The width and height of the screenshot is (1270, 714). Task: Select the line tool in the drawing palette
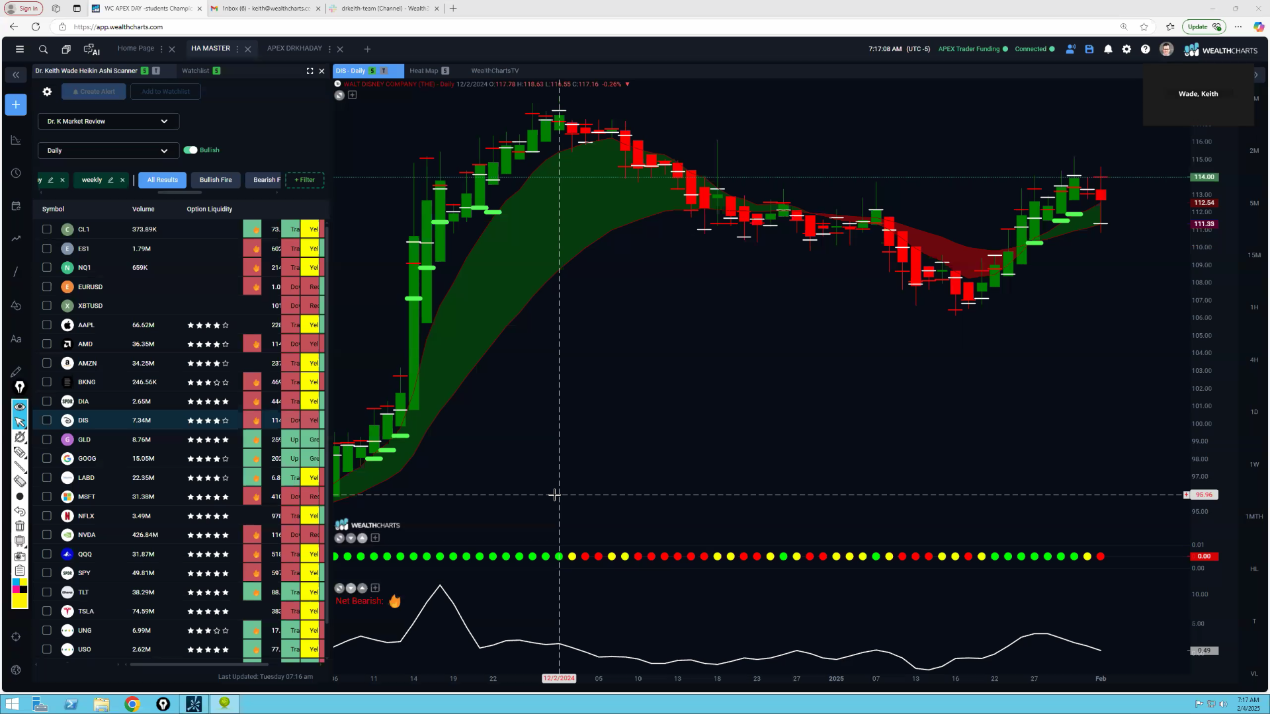tap(20, 467)
